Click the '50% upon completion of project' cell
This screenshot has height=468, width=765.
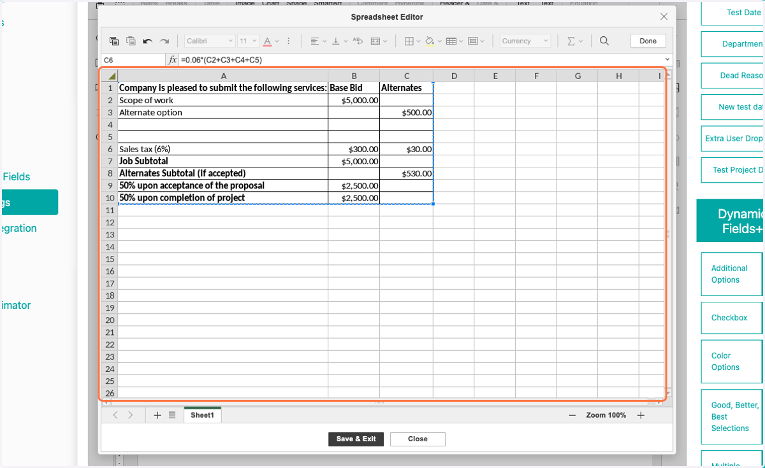tap(223, 197)
